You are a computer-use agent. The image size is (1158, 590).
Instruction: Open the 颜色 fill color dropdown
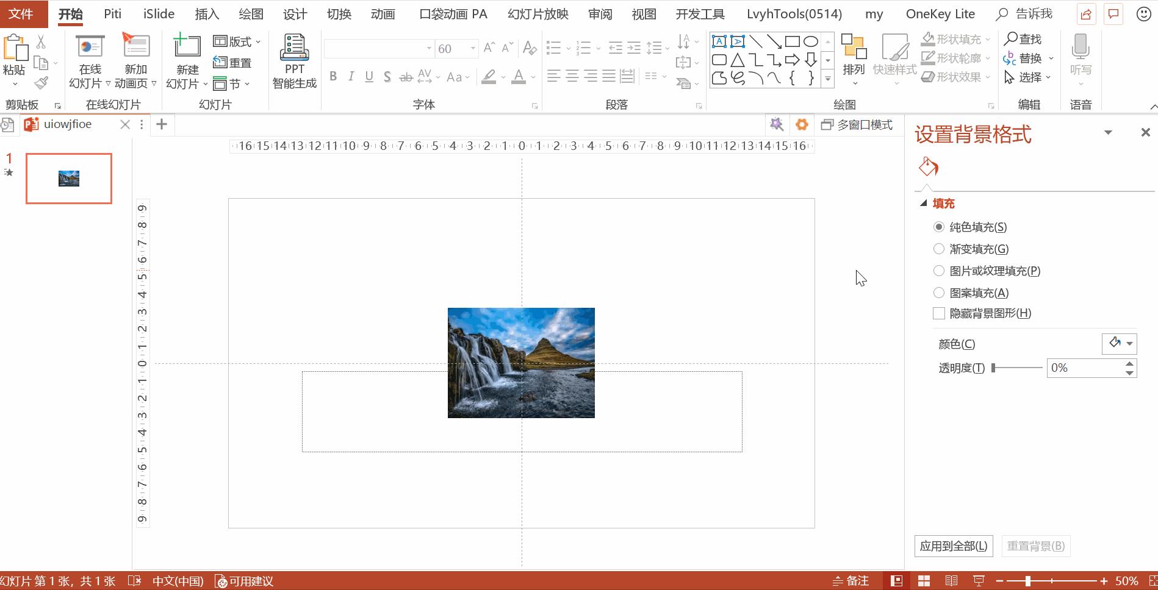point(1120,344)
